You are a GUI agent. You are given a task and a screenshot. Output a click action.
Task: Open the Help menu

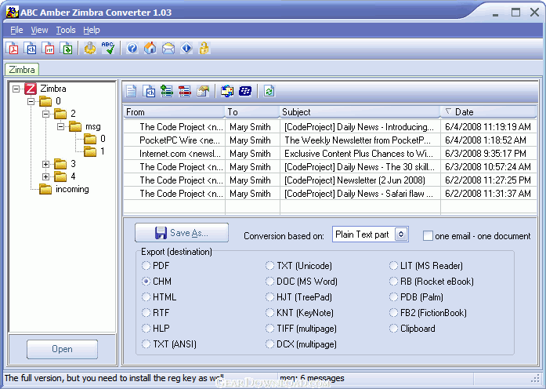(x=92, y=30)
